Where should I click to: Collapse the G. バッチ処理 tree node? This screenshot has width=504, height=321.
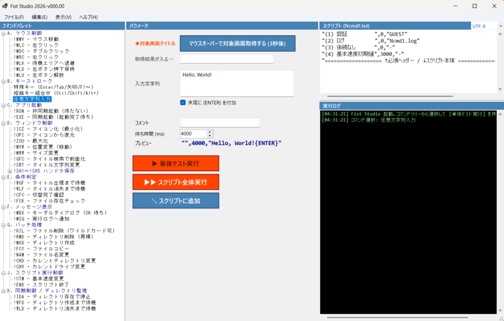4,225
